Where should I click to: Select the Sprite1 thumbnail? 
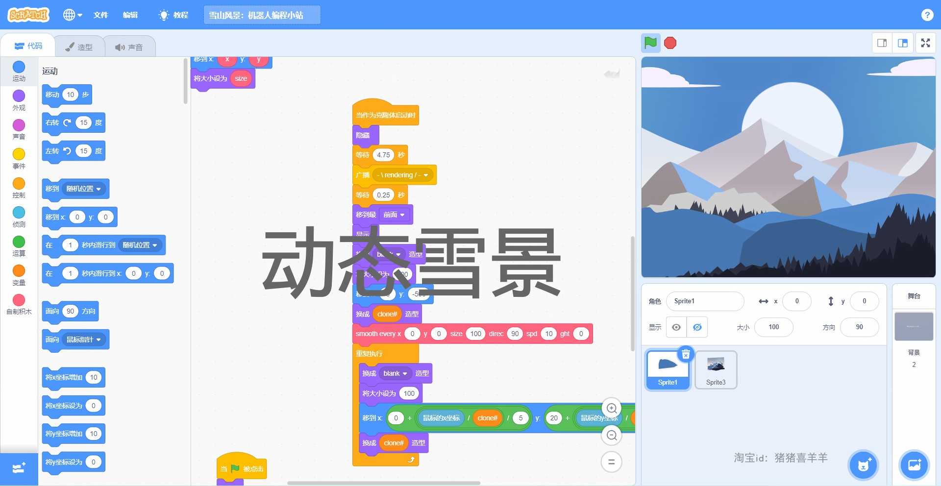pyautogui.click(x=668, y=370)
